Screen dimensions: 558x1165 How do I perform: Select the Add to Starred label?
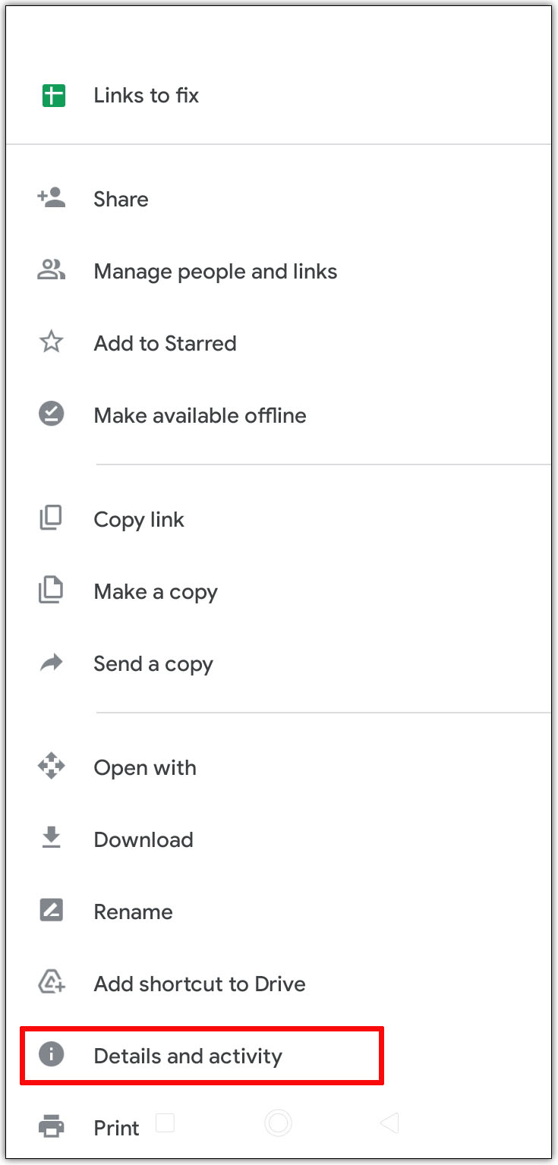coord(165,344)
